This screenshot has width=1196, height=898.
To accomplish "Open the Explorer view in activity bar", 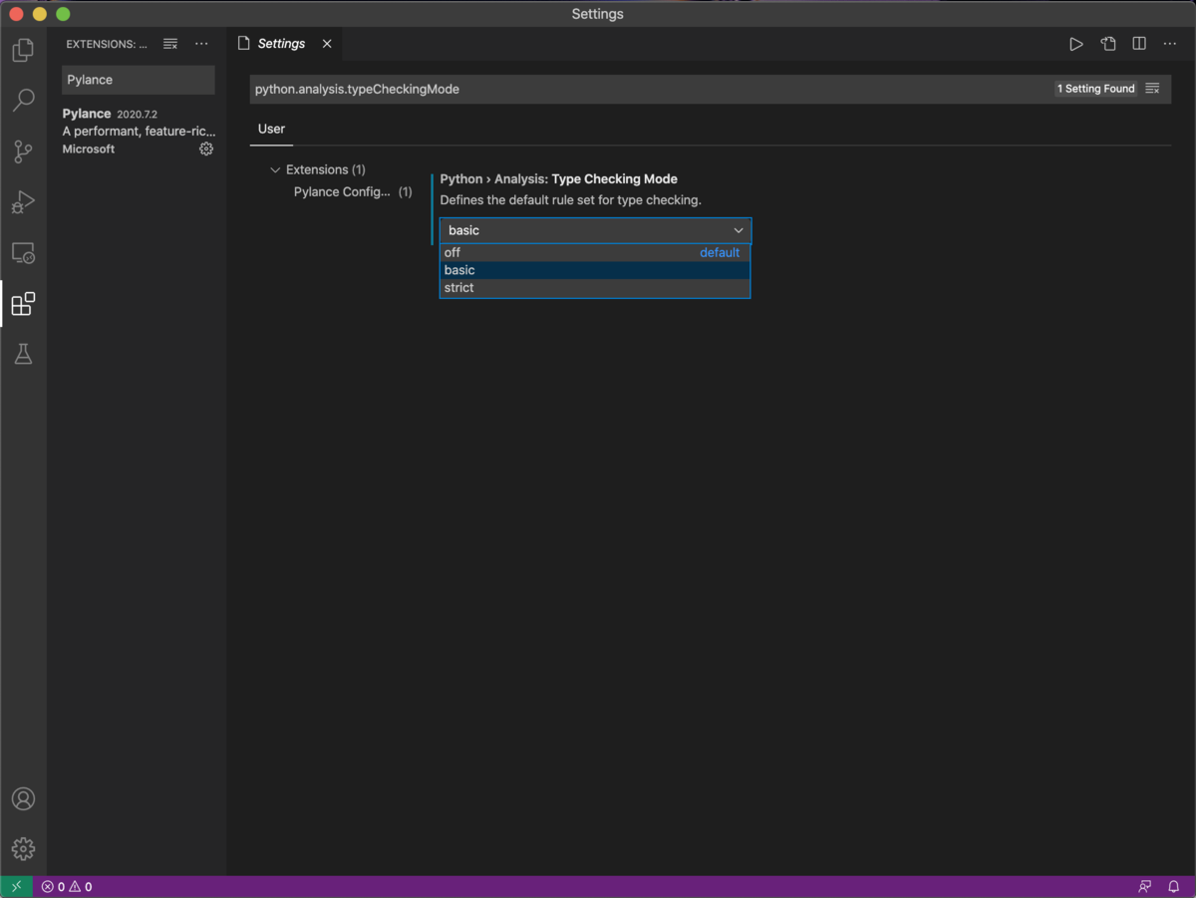I will (23, 49).
